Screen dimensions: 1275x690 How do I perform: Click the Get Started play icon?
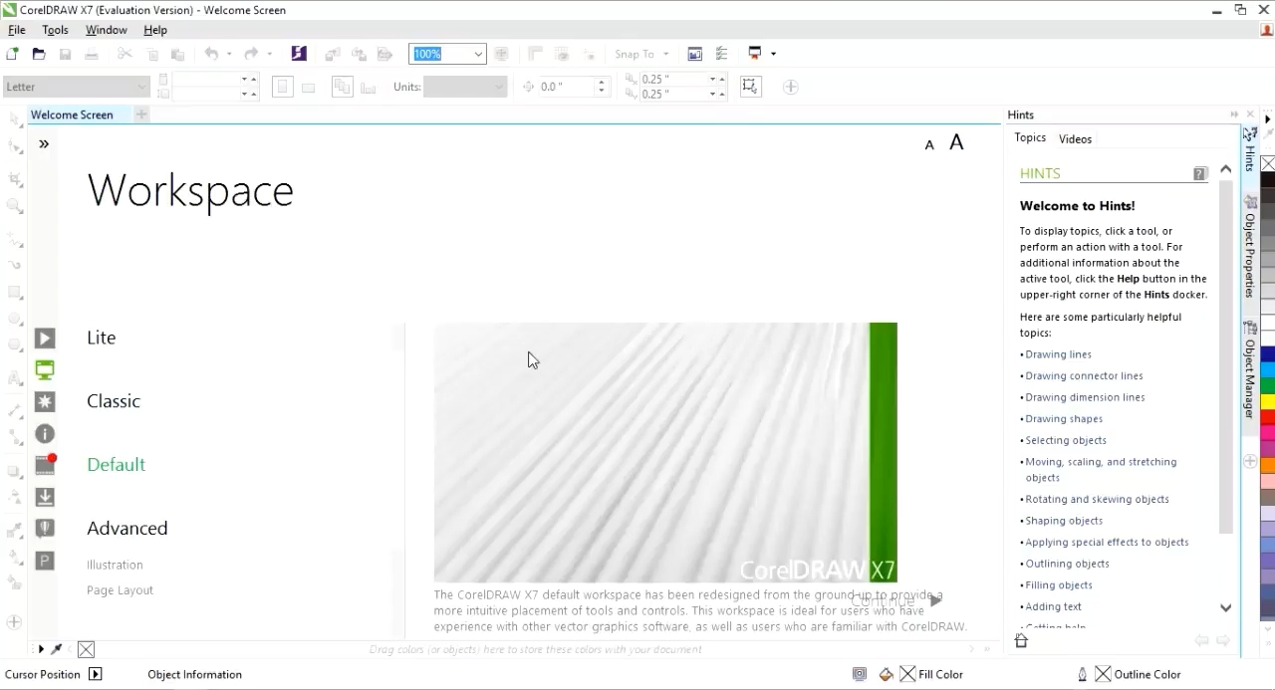tap(45, 339)
